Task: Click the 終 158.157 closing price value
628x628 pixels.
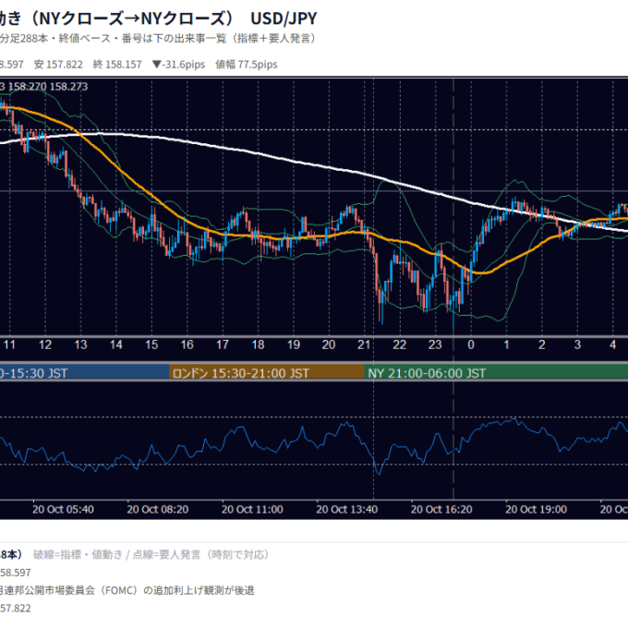Action: coord(117,65)
